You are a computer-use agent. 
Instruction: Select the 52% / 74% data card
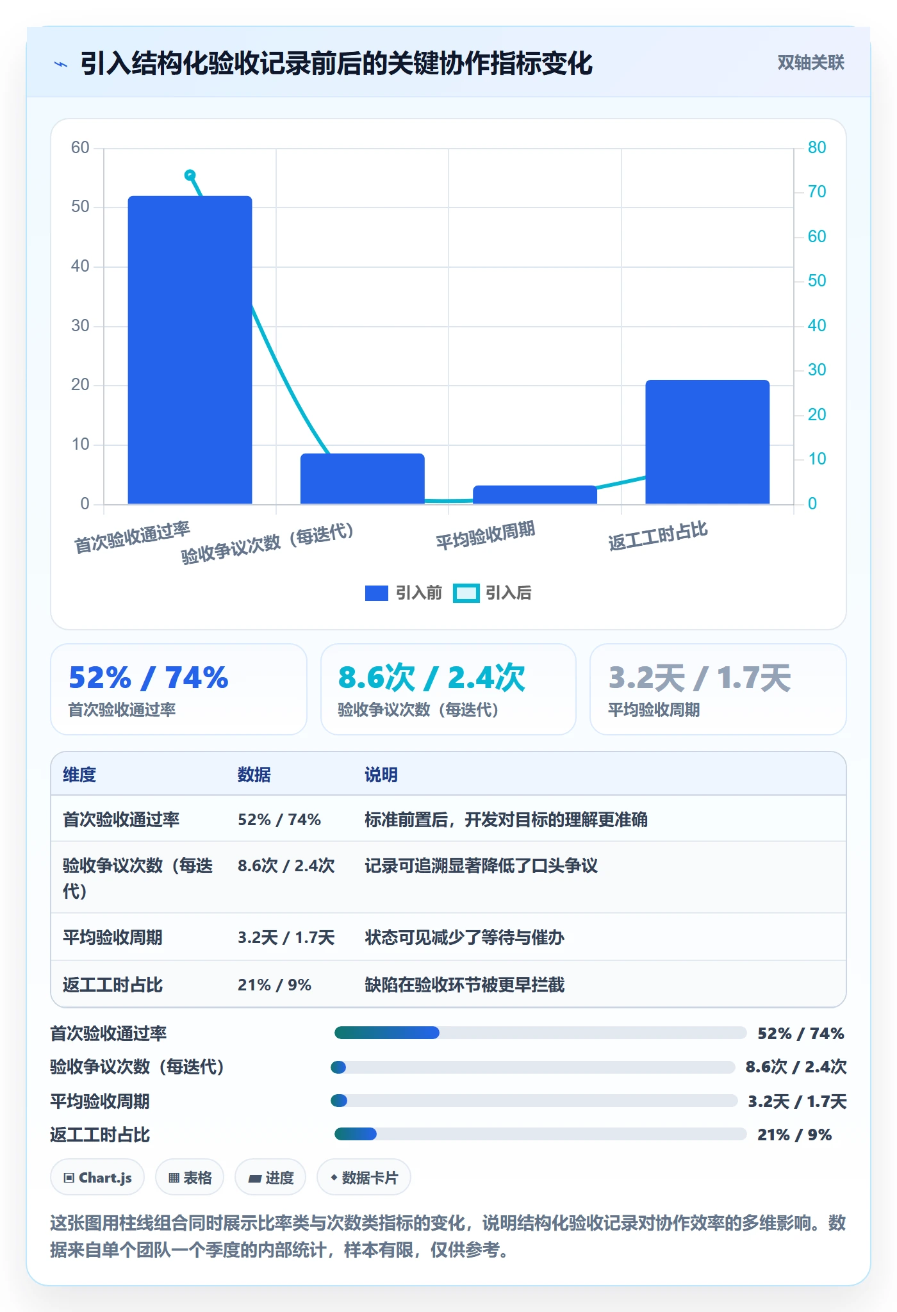click(179, 689)
